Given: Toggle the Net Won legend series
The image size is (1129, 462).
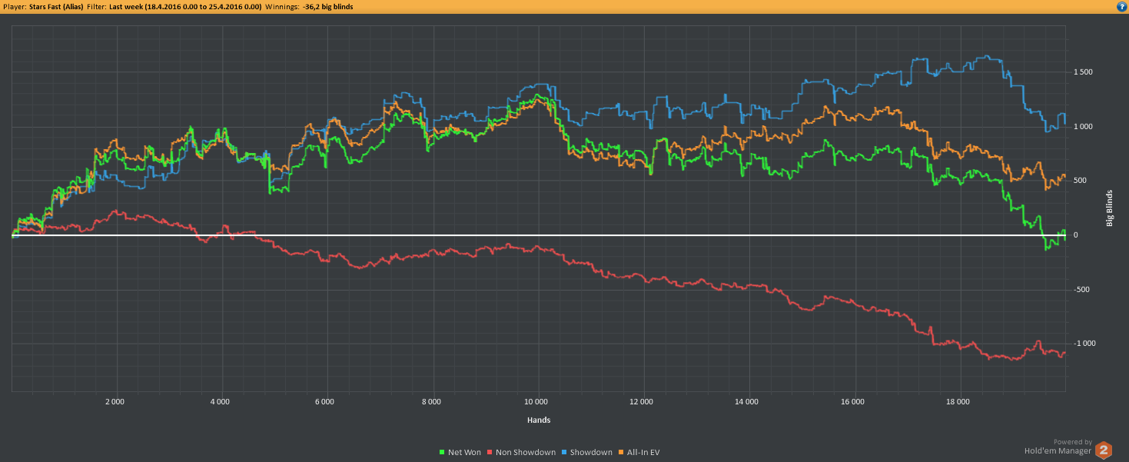Looking at the screenshot, I should pyautogui.click(x=461, y=452).
